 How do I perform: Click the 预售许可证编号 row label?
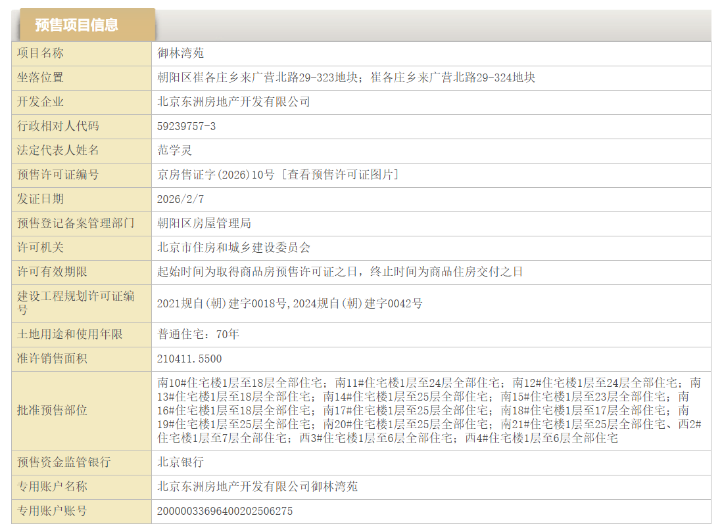click(58, 175)
